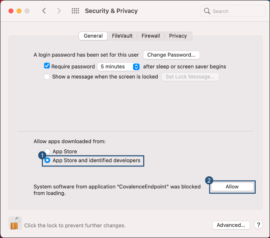Switch to the FileVault tab
This screenshot has width=270, height=238.
[x=122, y=36]
